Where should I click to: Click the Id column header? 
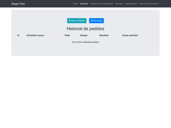coord(18,35)
